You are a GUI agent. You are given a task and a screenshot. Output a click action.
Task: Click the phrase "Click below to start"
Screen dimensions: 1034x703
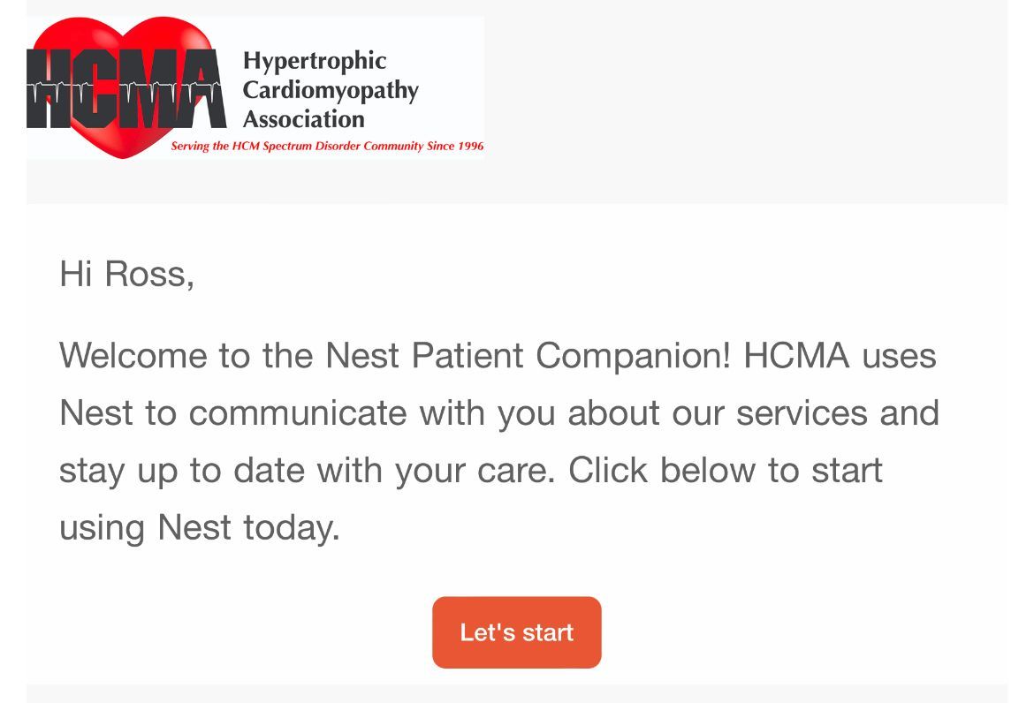(725, 471)
